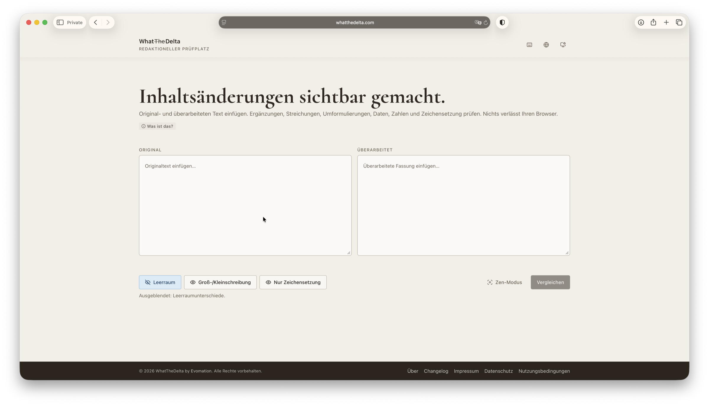
Task: Activate Zen-Modus
Action: pos(504,282)
